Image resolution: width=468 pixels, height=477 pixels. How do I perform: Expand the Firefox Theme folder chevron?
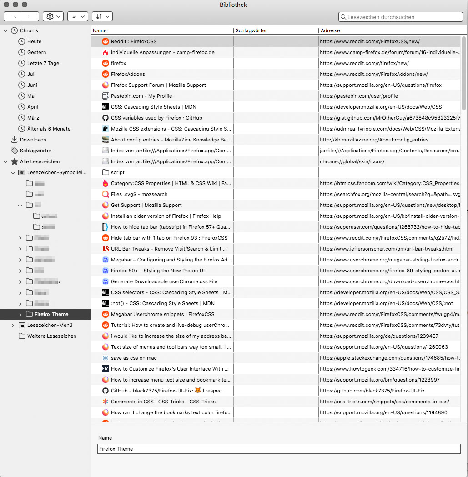coord(20,315)
